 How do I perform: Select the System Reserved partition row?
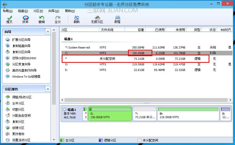(x=147, y=47)
